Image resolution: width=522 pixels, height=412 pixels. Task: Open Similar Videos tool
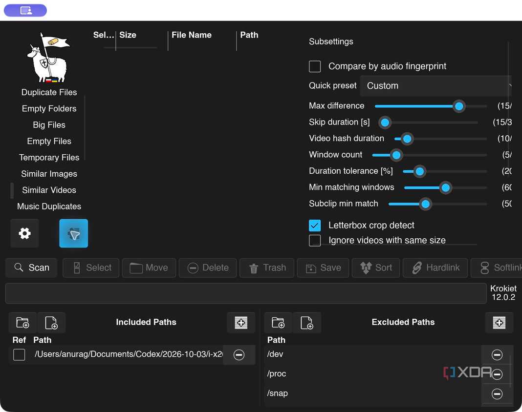point(49,190)
